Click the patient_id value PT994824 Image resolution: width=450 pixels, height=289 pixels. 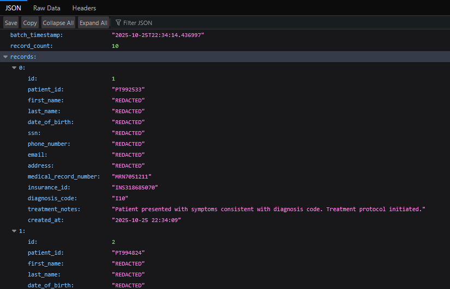(128, 253)
